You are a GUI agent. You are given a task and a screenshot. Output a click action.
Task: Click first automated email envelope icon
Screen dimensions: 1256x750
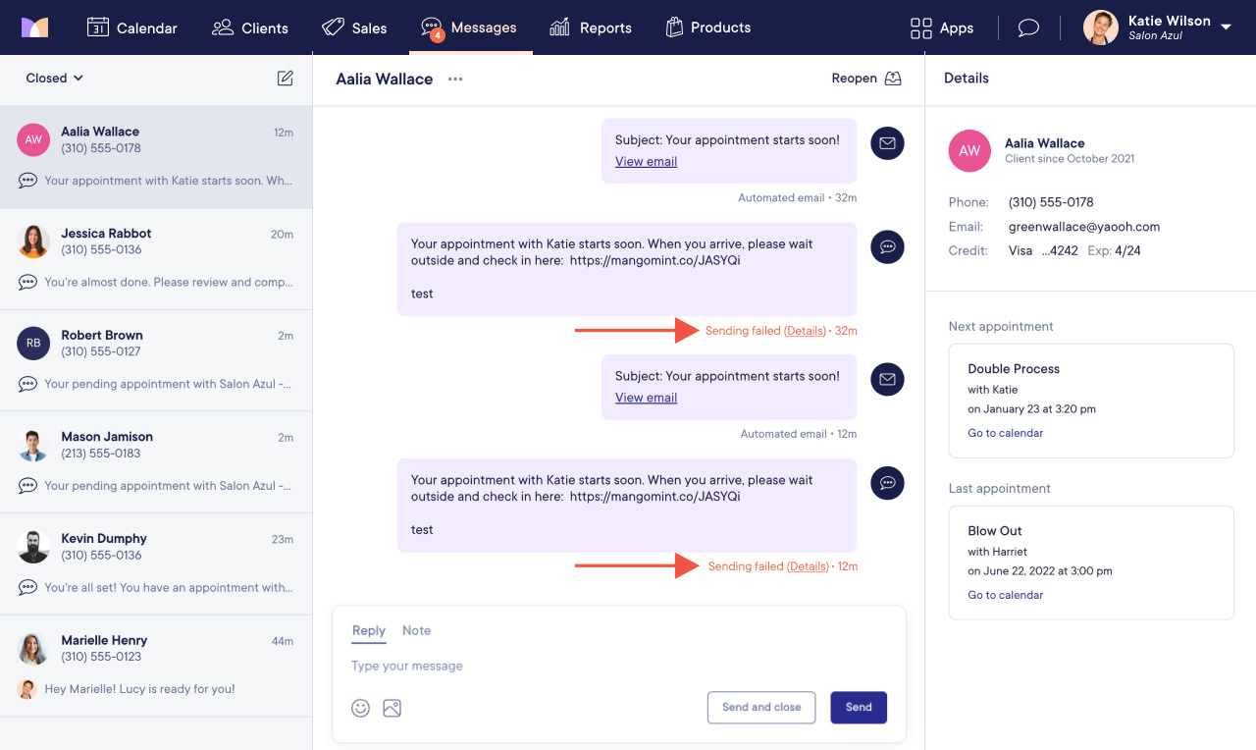[887, 143]
